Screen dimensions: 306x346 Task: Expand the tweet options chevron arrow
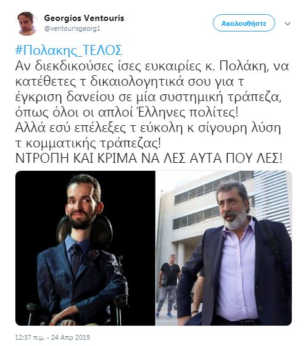[287, 23]
